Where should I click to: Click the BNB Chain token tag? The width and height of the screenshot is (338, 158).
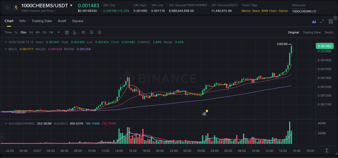coord(269,11)
